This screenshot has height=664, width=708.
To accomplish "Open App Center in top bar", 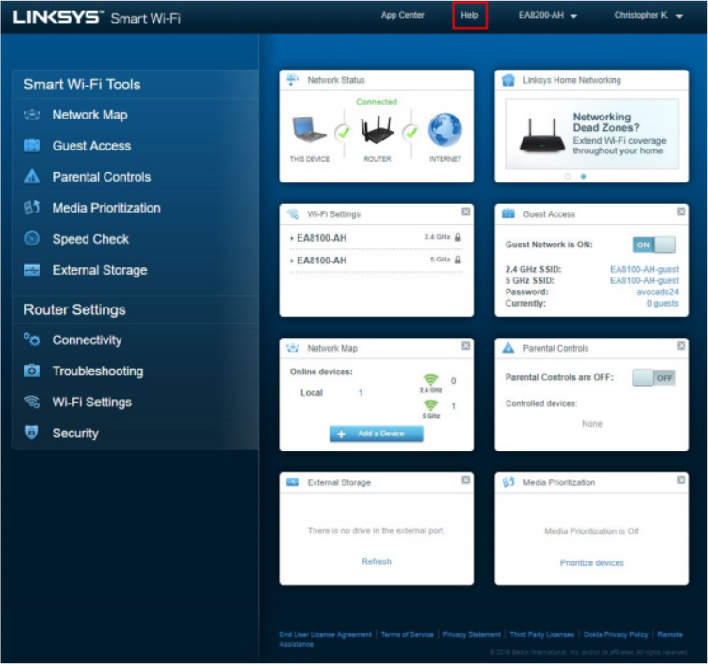I will coord(402,15).
